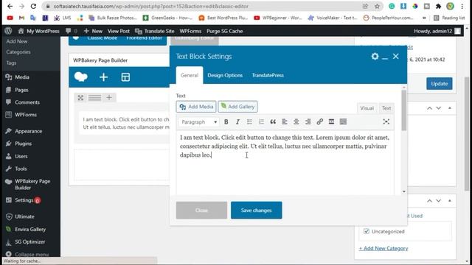Image resolution: width=472 pixels, height=265 pixels.
Task: Click the row drag move icon
Action: click(80, 98)
